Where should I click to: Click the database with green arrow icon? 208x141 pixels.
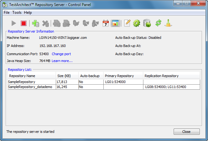coord(147,23)
